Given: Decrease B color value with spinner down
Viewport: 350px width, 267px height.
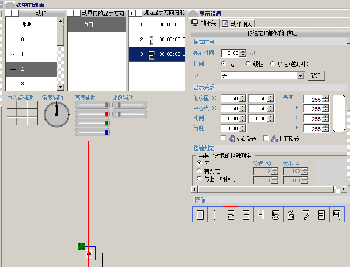Looking at the screenshot, I should pos(325,130).
